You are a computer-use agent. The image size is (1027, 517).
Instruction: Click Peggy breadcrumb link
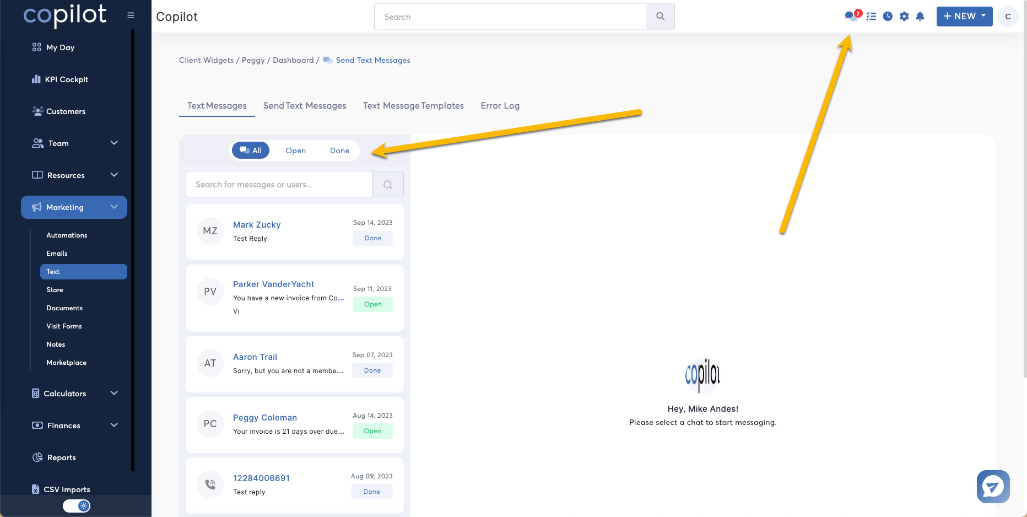tap(253, 60)
